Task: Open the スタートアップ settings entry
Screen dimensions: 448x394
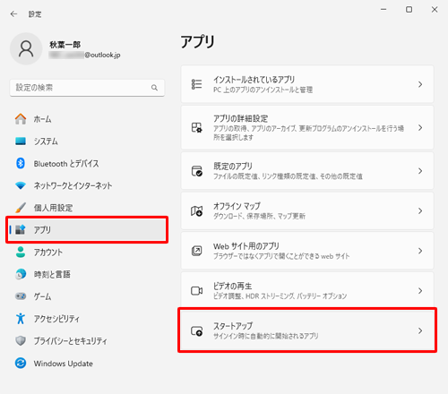Action: coord(307,330)
